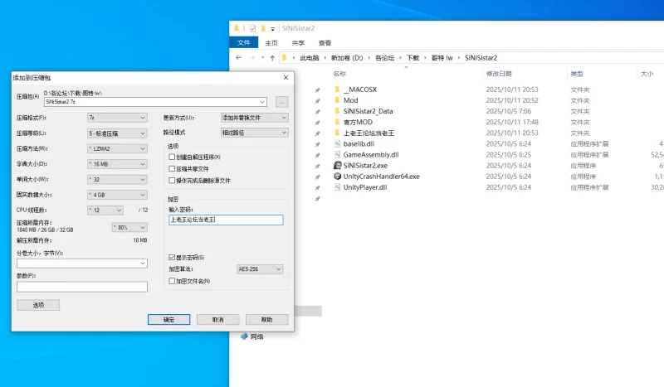Switch to the 共享 ribbon tab
This screenshot has height=387, width=664.
[298, 43]
